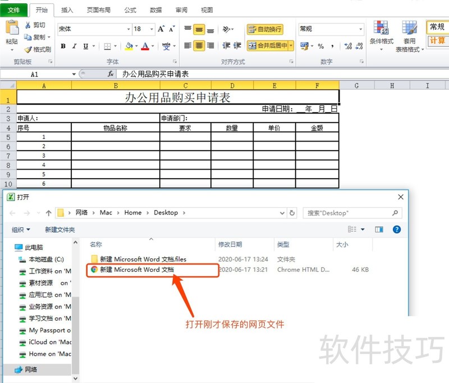Click Merge & Center (合并后居中) button
The image size is (449, 383).
(268, 45)
